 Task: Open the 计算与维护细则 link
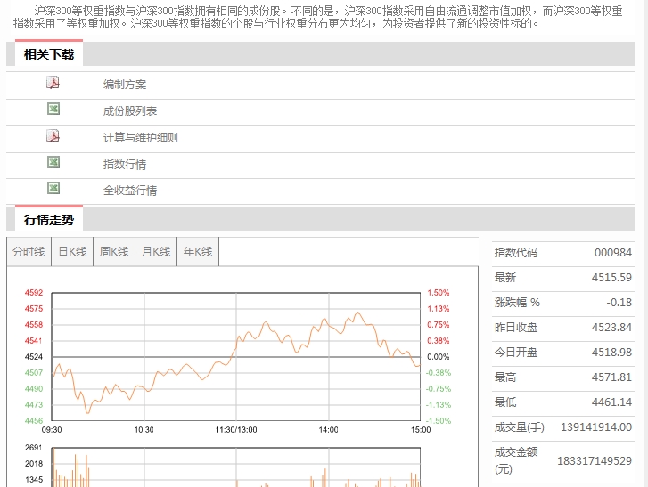(141, 137)
